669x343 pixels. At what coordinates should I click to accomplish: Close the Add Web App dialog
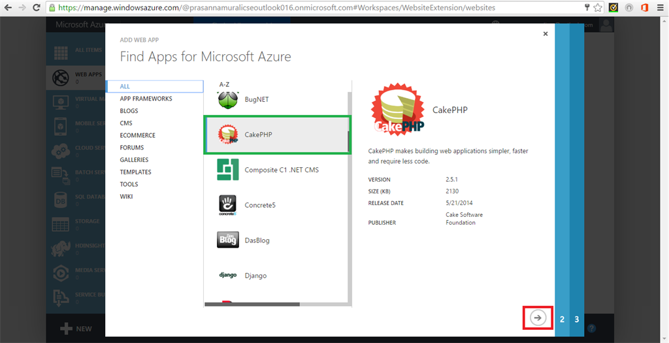[x=546, y=34]
